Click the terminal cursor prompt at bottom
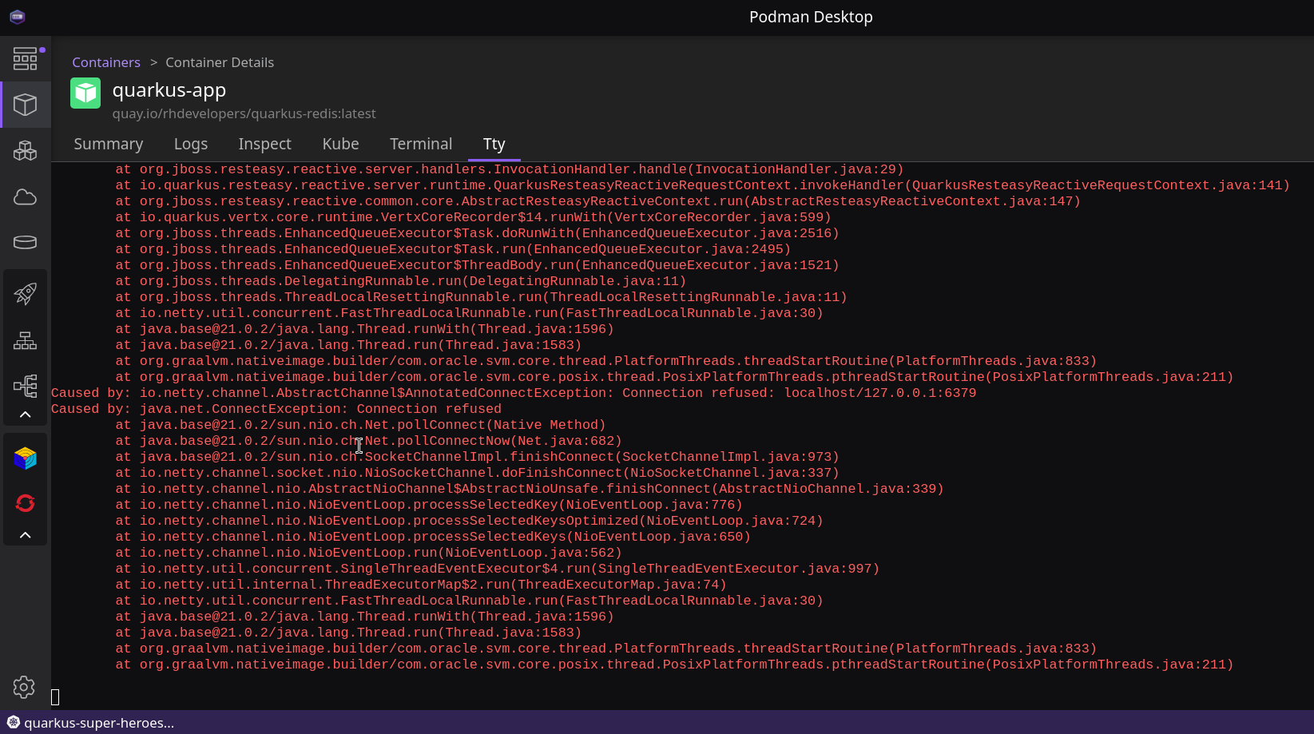 pyautogui.click(x=55, y=697)
